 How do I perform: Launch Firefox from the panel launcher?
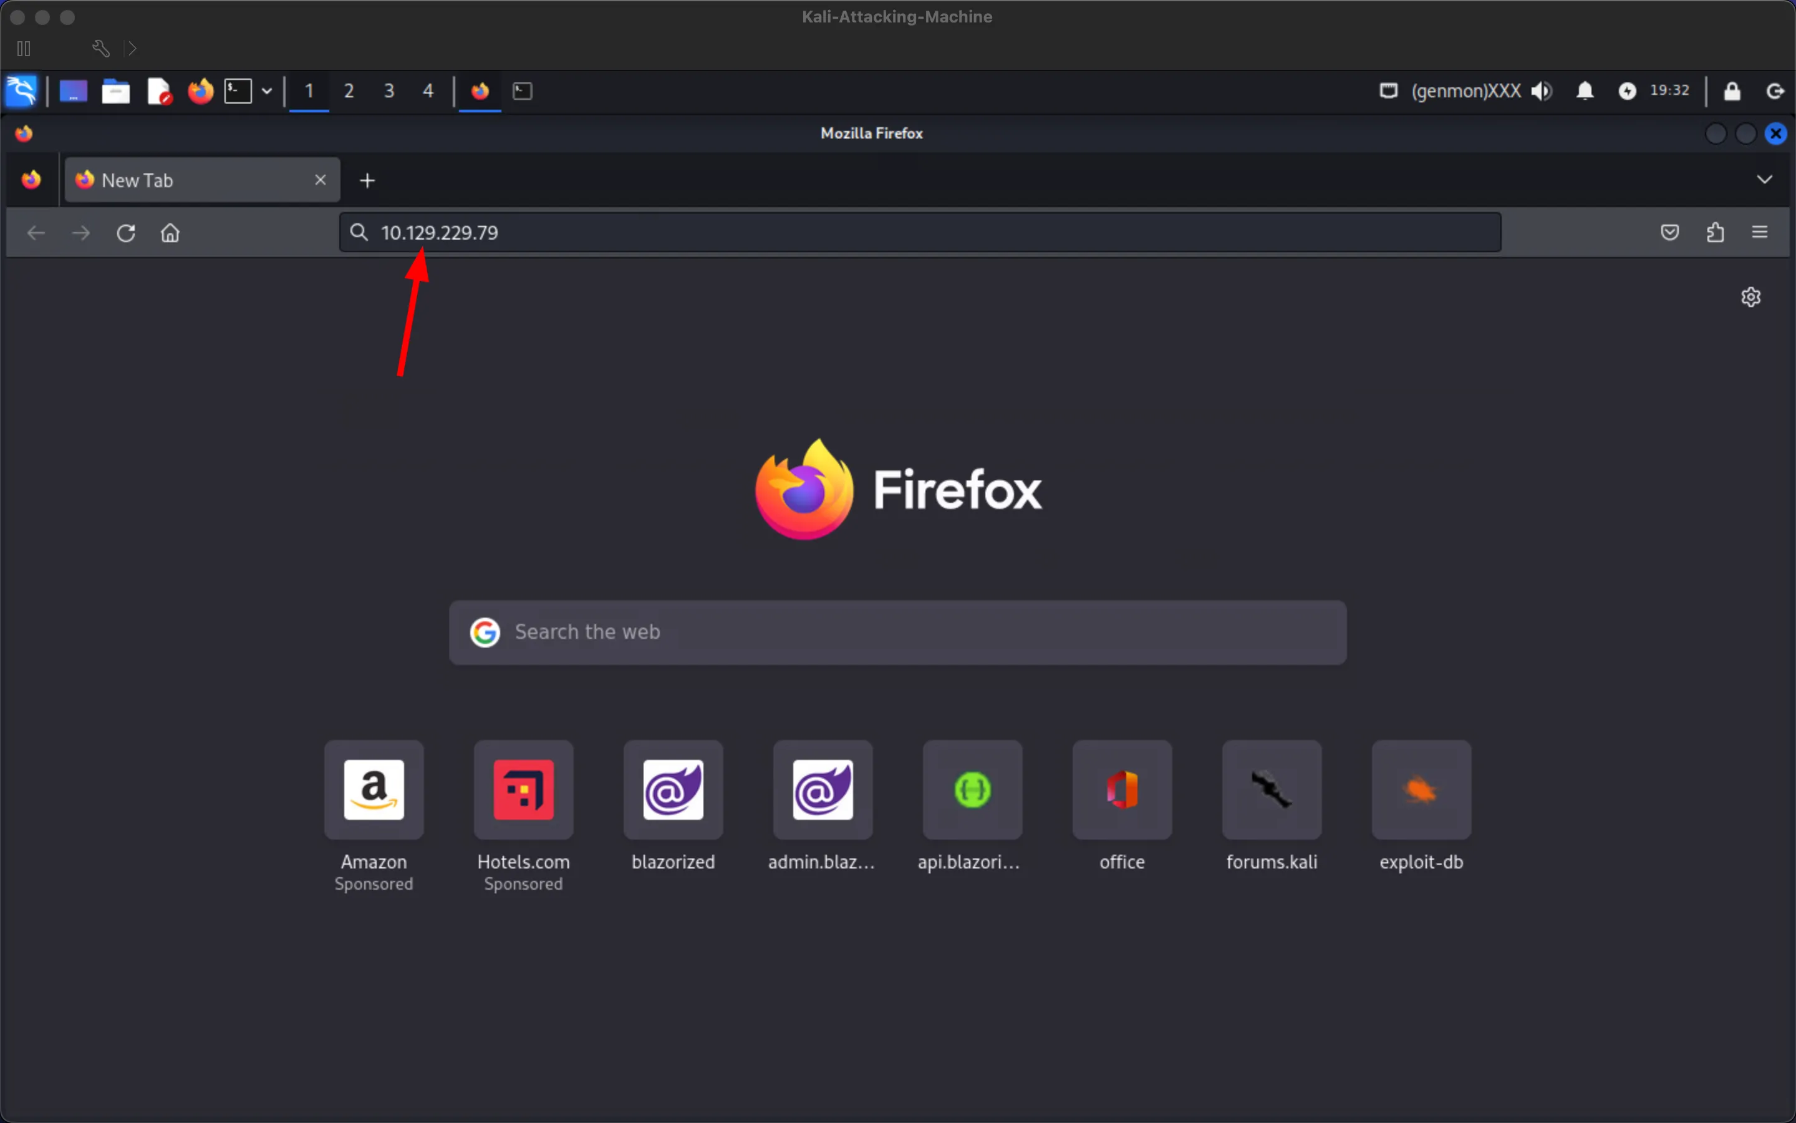(x=200, y=90)
